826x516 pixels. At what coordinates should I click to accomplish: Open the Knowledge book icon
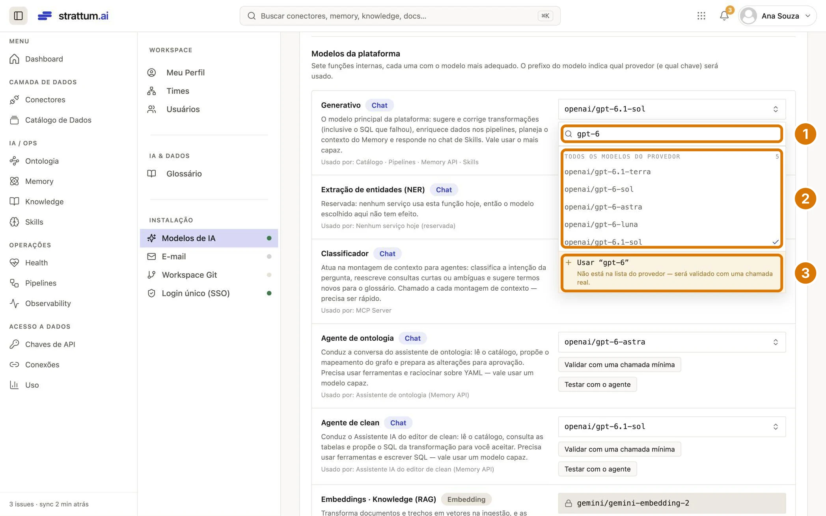[14, 202]
